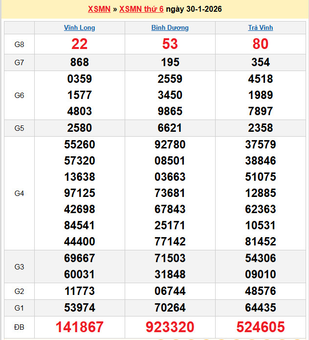
Task: Open the Vĩnh Long province link
Action: [x=80, y=28]
